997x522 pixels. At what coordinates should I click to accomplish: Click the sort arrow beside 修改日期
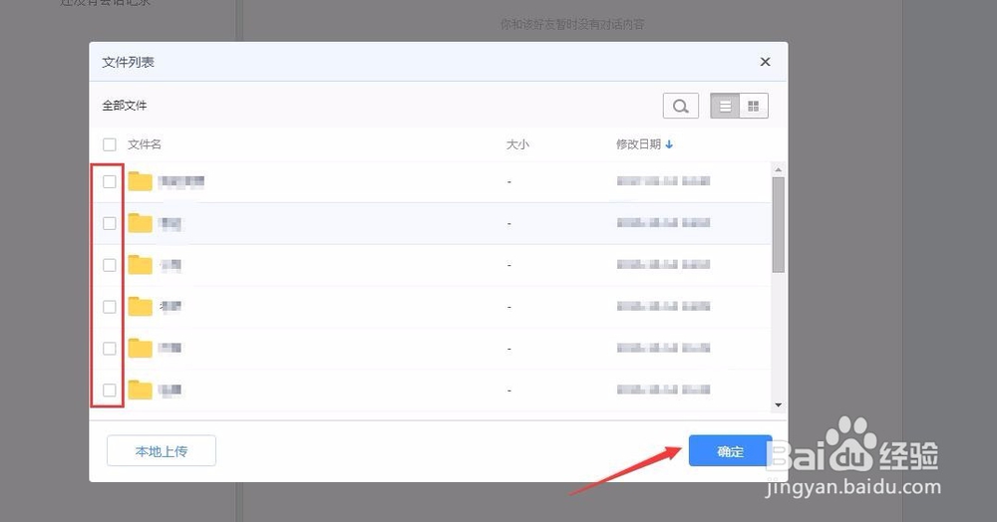point(669,144)
